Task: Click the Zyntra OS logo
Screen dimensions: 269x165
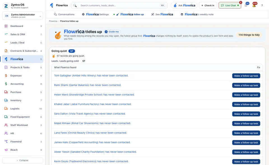Action: point(6,6)
